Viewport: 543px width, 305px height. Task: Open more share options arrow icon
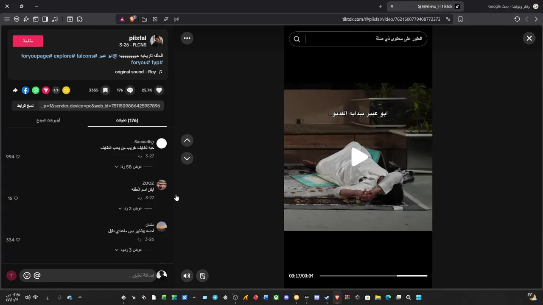point(15,90)
